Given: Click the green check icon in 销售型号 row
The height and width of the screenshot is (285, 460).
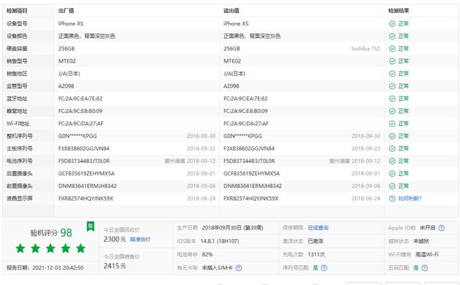Looking at the screenshot, I should tap(392, 61).
